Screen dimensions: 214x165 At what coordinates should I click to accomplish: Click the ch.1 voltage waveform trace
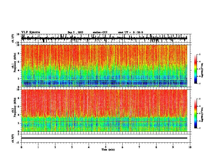tap(104, 38)
